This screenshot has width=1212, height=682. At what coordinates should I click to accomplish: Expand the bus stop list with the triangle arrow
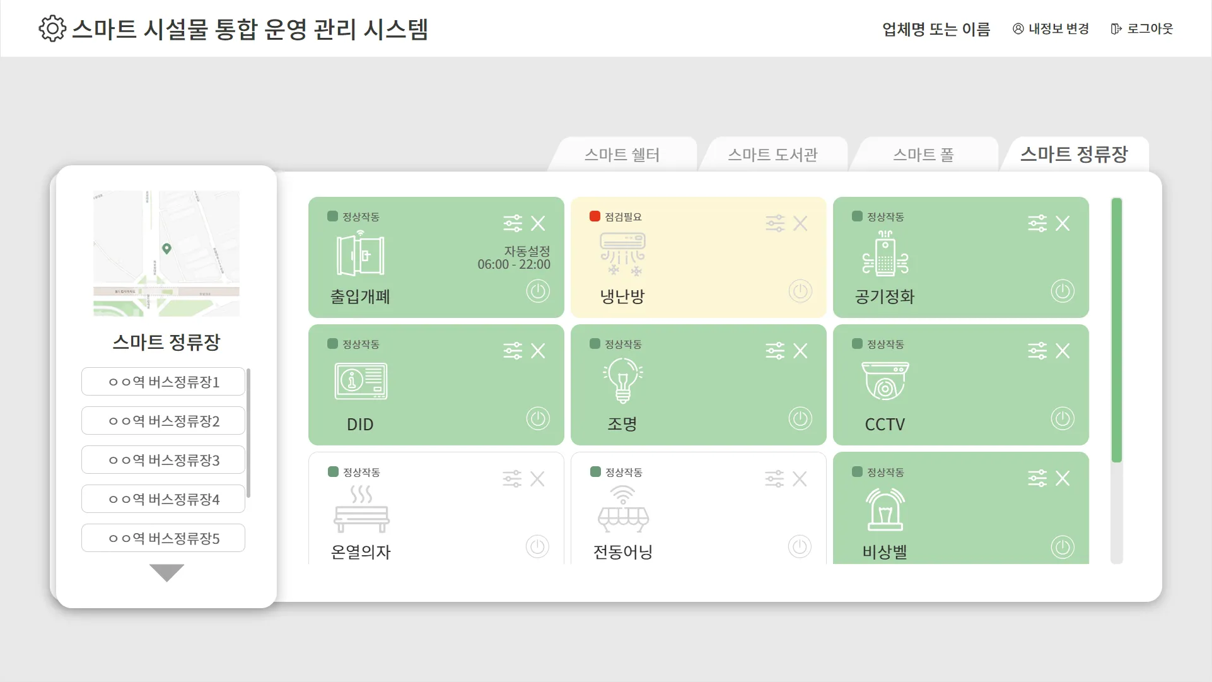(x=166, y=573)
